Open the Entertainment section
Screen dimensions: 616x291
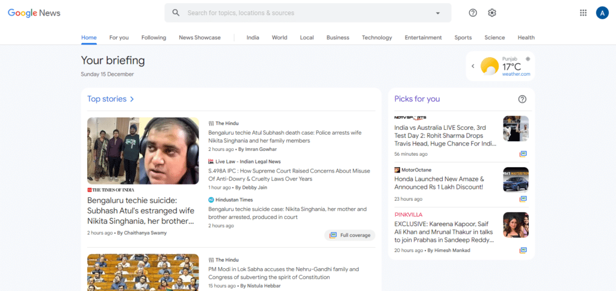click(423, 38)
